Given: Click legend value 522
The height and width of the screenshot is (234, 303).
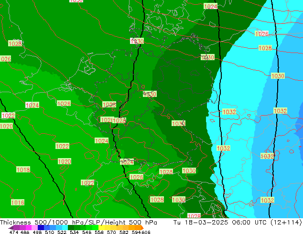Looking at the screenshot, I should (62, 232).
